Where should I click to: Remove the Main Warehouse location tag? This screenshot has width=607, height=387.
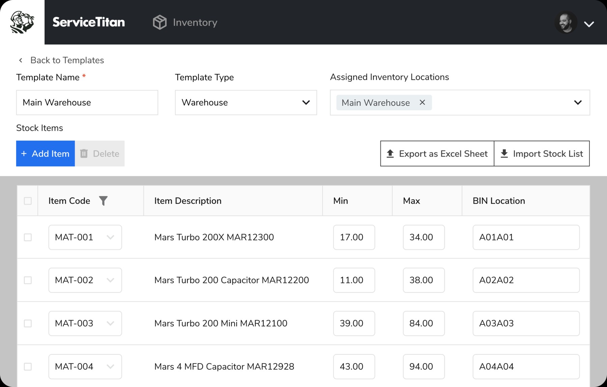[x=422, y=102]
